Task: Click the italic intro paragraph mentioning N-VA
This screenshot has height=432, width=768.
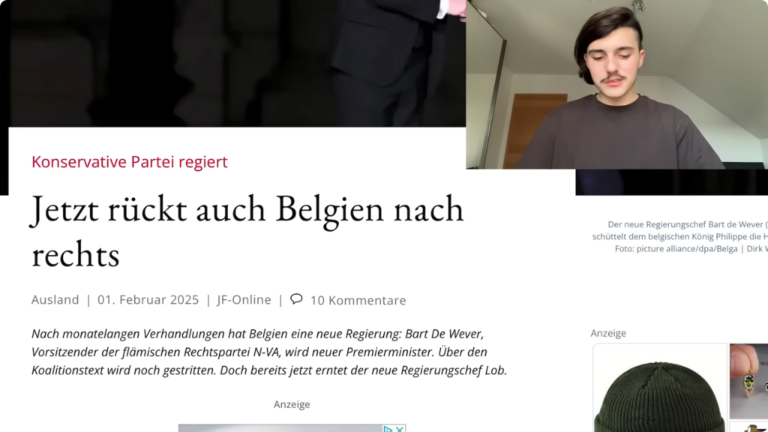Action: pyautogui.click(x=269, y=352)
